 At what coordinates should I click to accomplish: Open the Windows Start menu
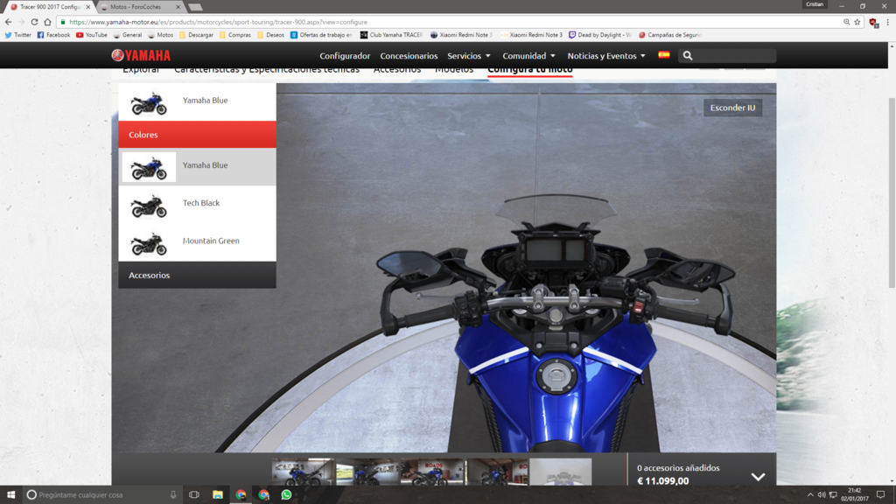10,494
